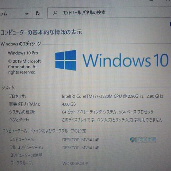Select the RAM value 4.00 GB
This screenshot has height=171, width=171.
pyautogui.click(x=69, y=104)
